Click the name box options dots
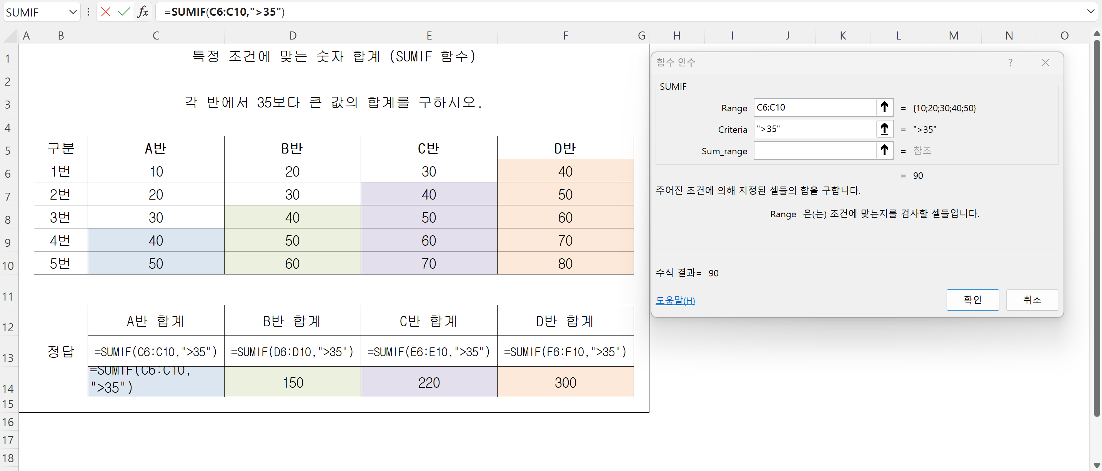1102x471 pixels. coord(88,12)
